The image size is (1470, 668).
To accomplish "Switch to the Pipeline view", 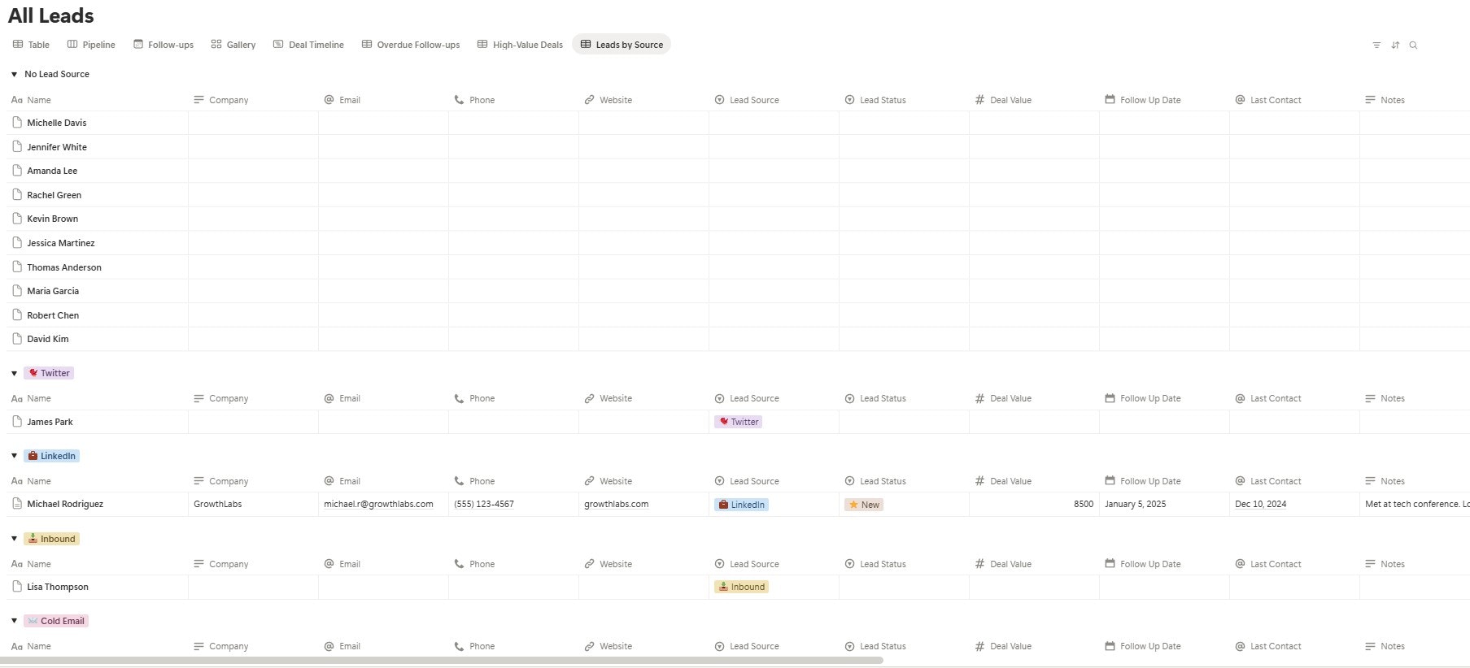I will tap(91, 45).
